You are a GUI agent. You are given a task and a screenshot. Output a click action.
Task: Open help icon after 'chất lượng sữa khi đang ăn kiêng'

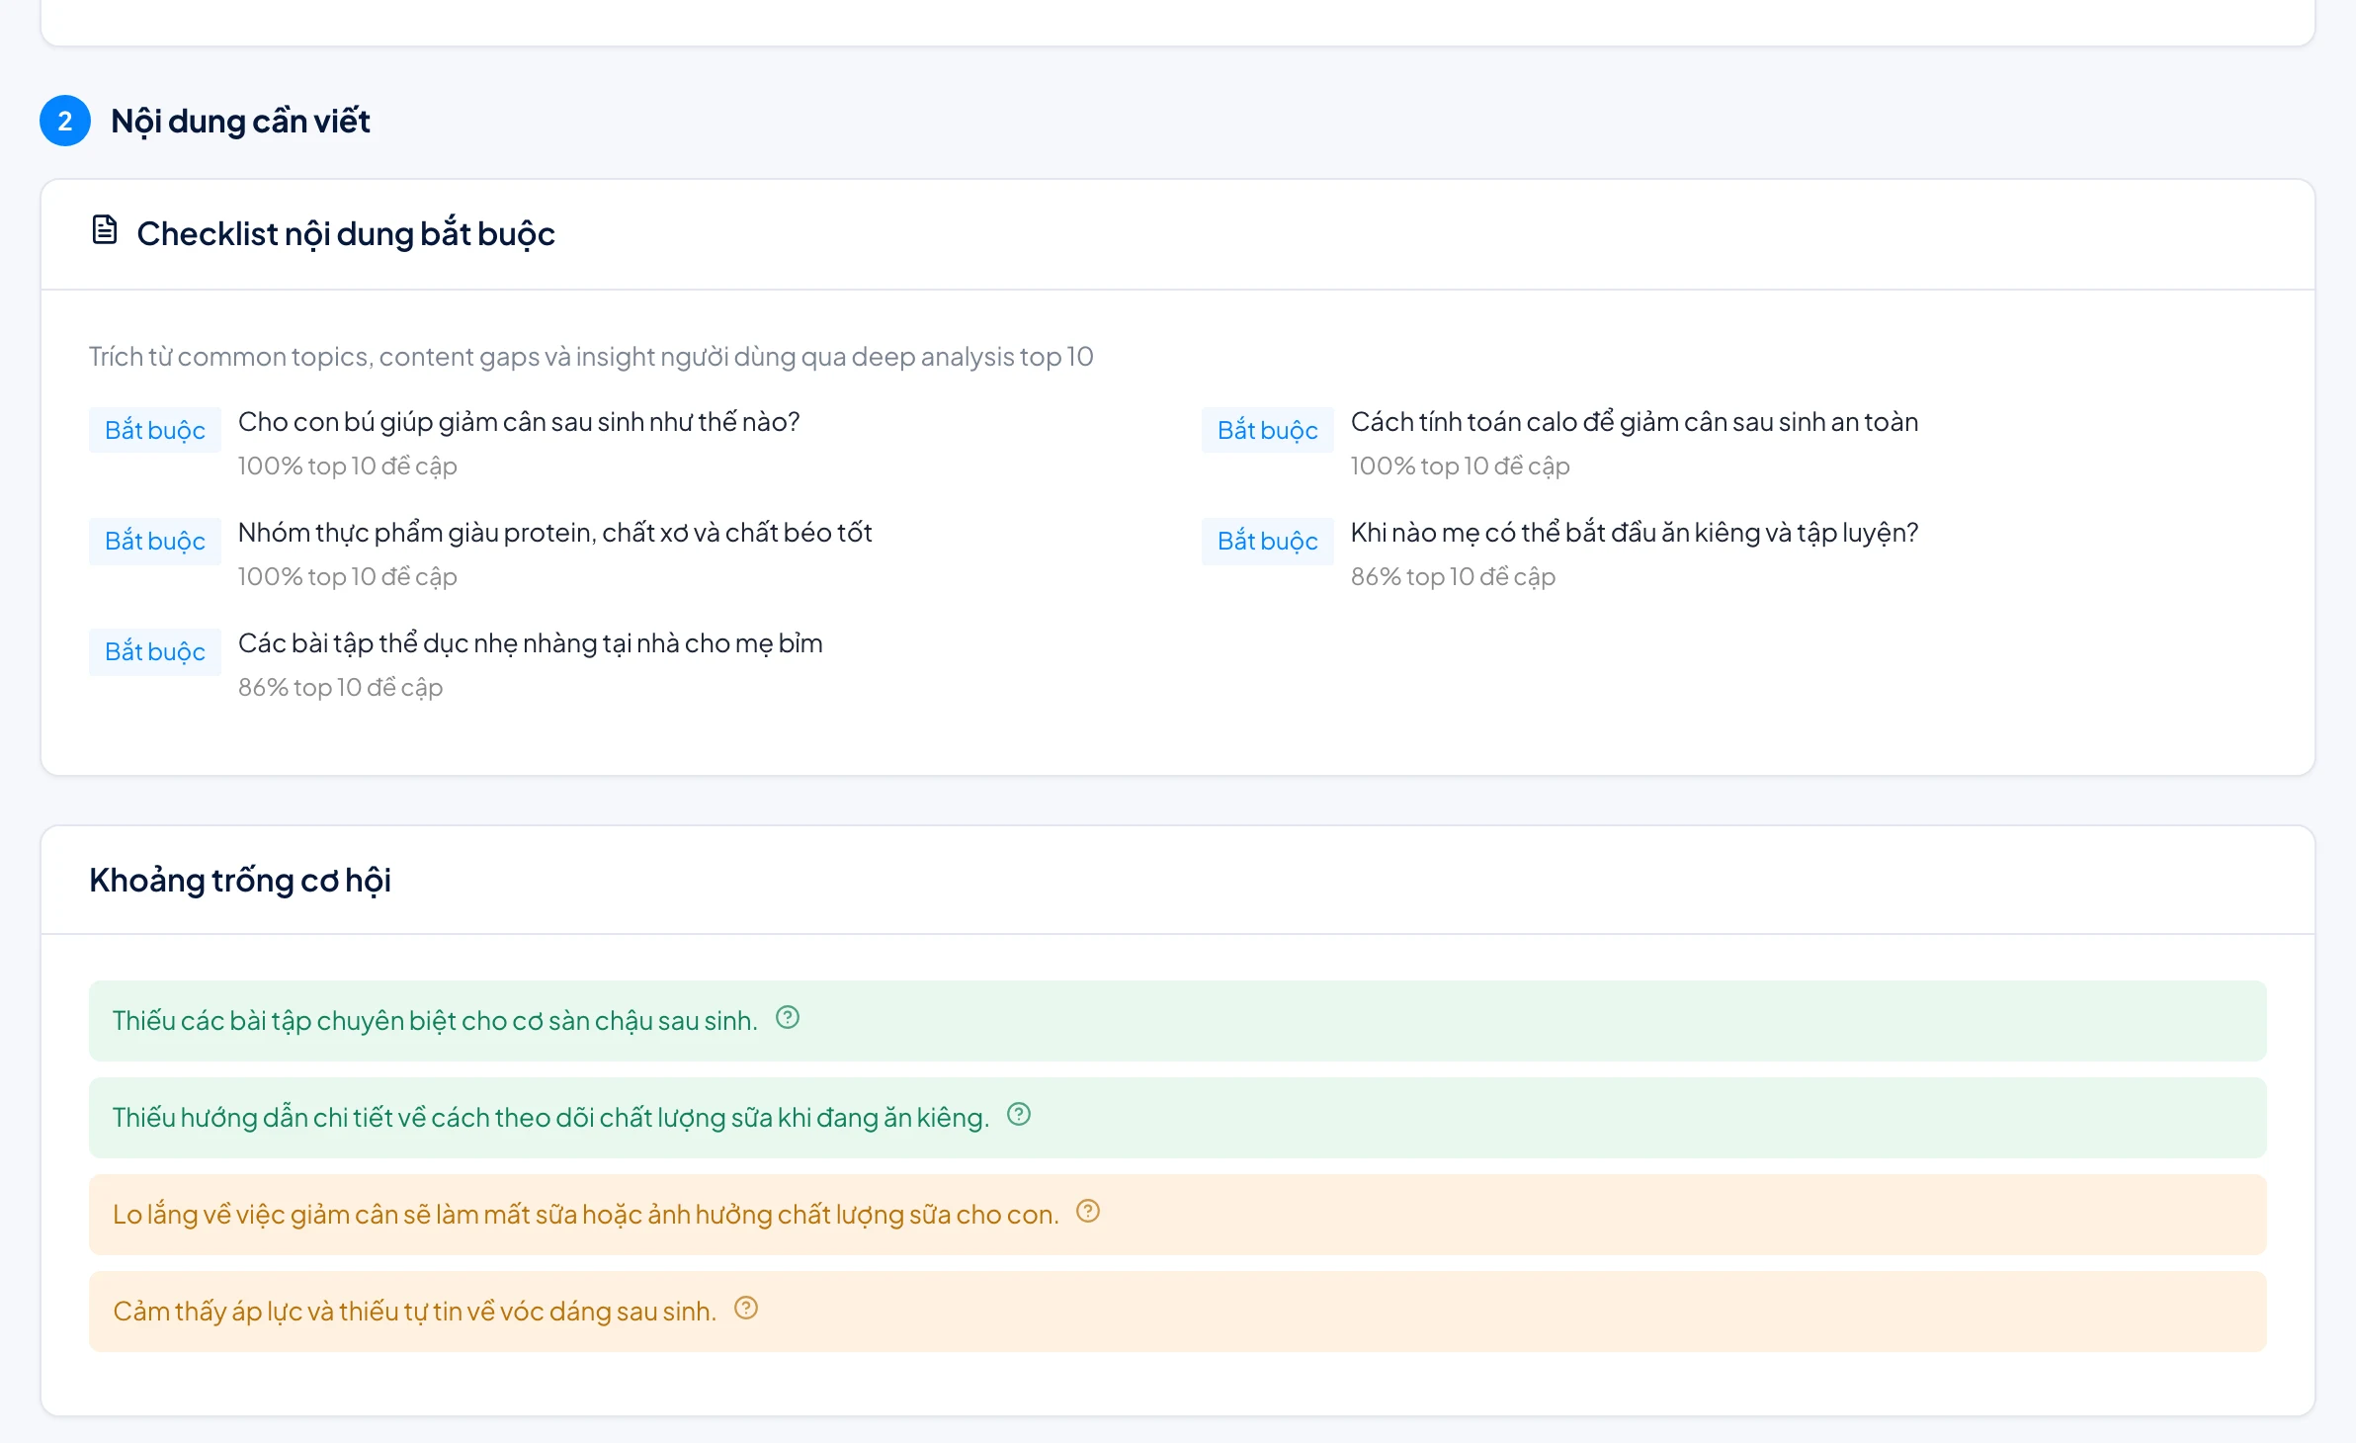point(1019,1115)
